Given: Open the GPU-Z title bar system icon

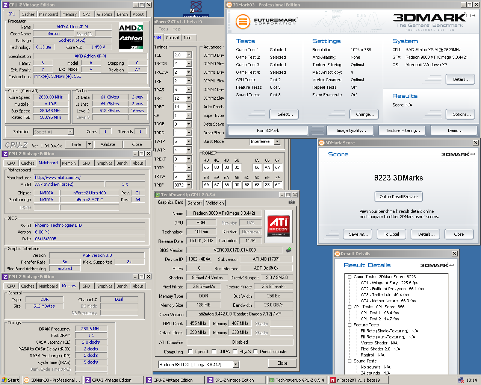Looking at the screenshot, I should [157, 195].
